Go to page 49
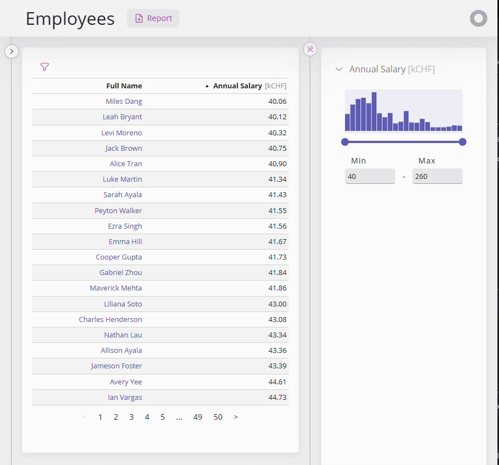 [x=198, y=417]
